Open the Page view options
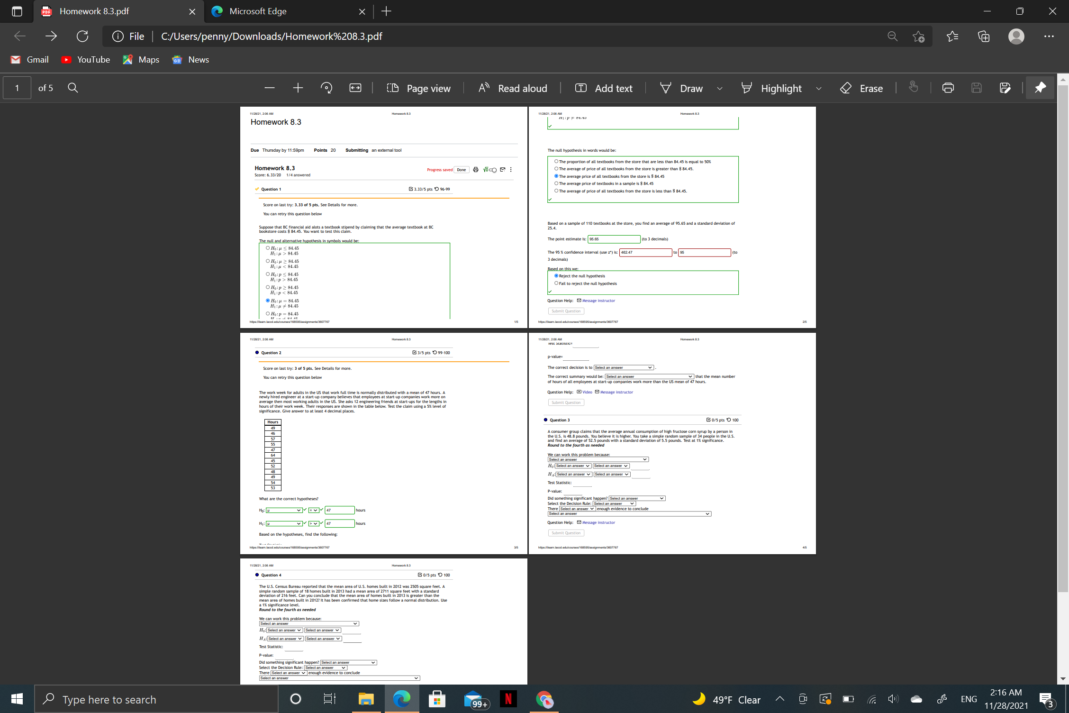 click(x=419, y=88)
